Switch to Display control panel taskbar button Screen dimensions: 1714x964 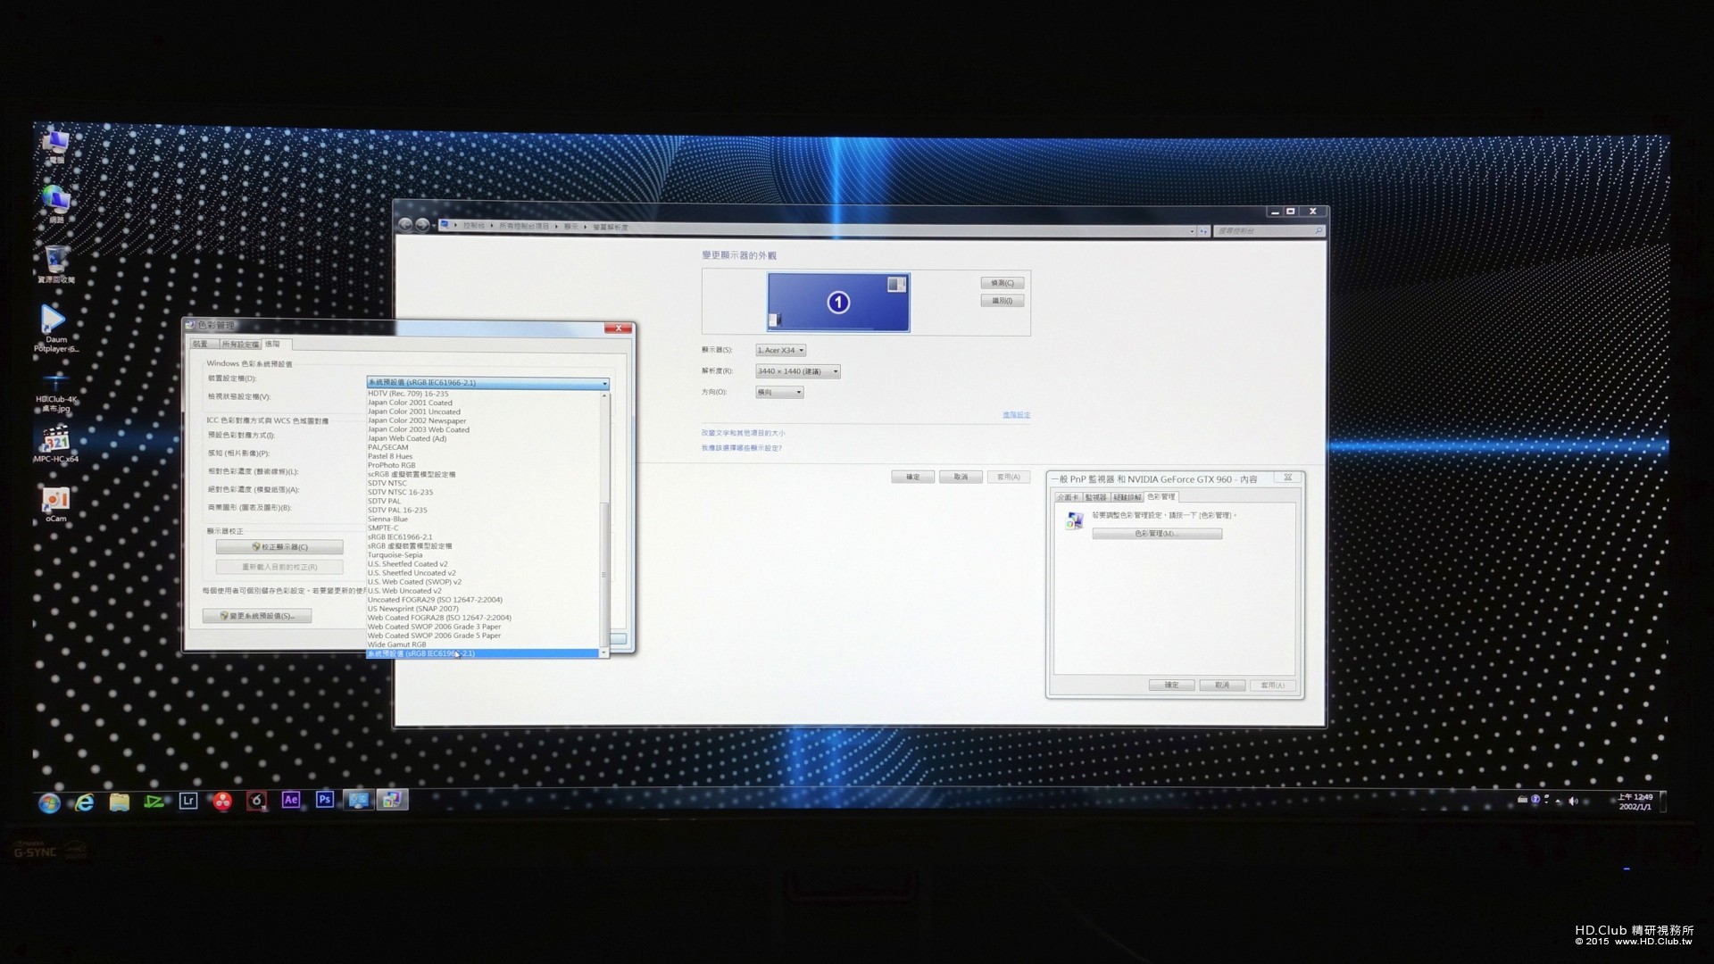point(358,800)
